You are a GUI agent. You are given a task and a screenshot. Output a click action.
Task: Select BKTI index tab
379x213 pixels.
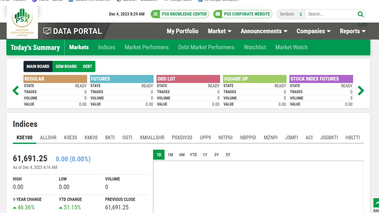(110, 138)
